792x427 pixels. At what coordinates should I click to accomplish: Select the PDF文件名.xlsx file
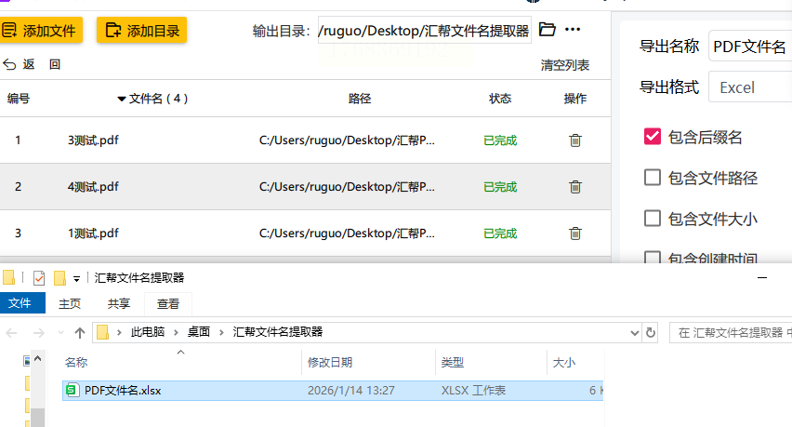click(x=333, y=391)
